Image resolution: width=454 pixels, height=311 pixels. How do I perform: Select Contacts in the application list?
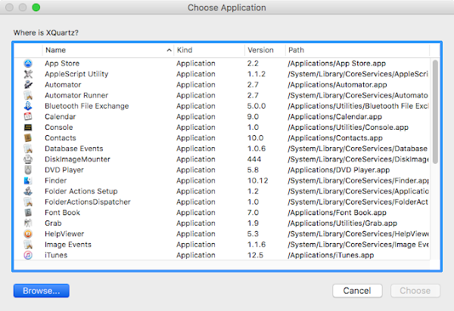(x=61, y=138)
